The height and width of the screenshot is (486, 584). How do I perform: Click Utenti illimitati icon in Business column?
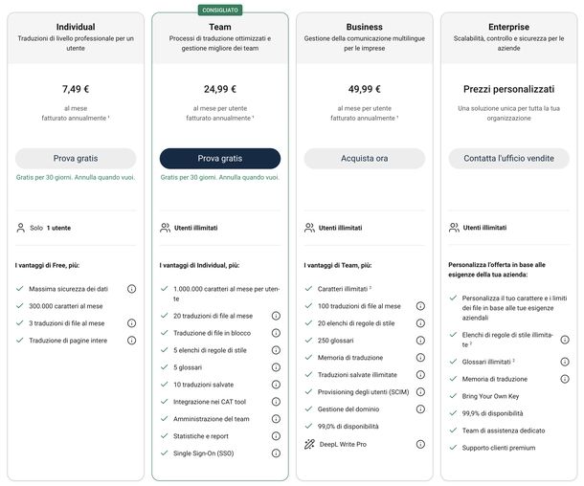309,228
